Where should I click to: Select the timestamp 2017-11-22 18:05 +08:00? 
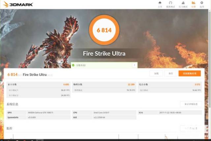[x=170, y=113]
